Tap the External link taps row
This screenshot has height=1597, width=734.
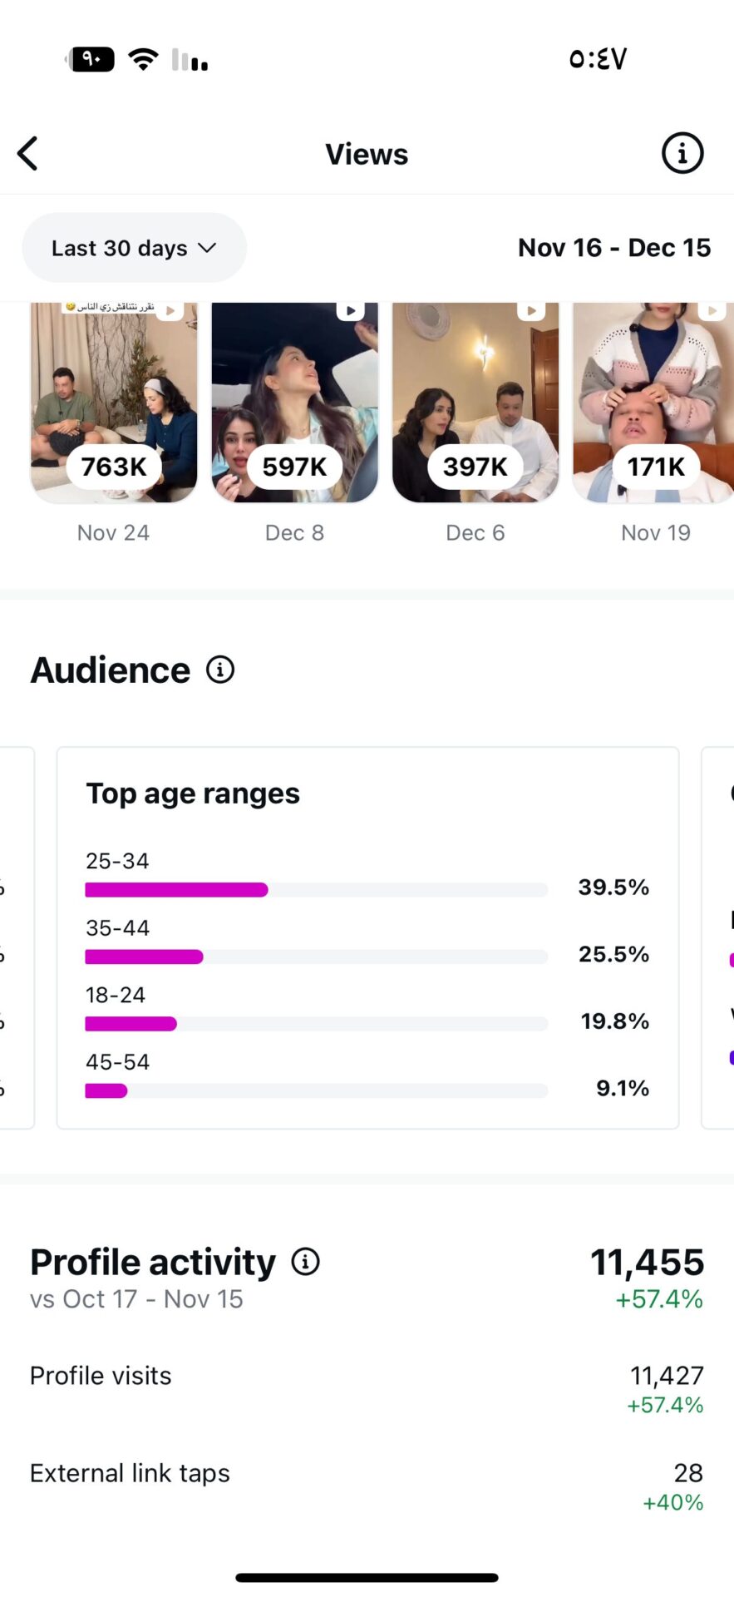tap(367, 1486)
